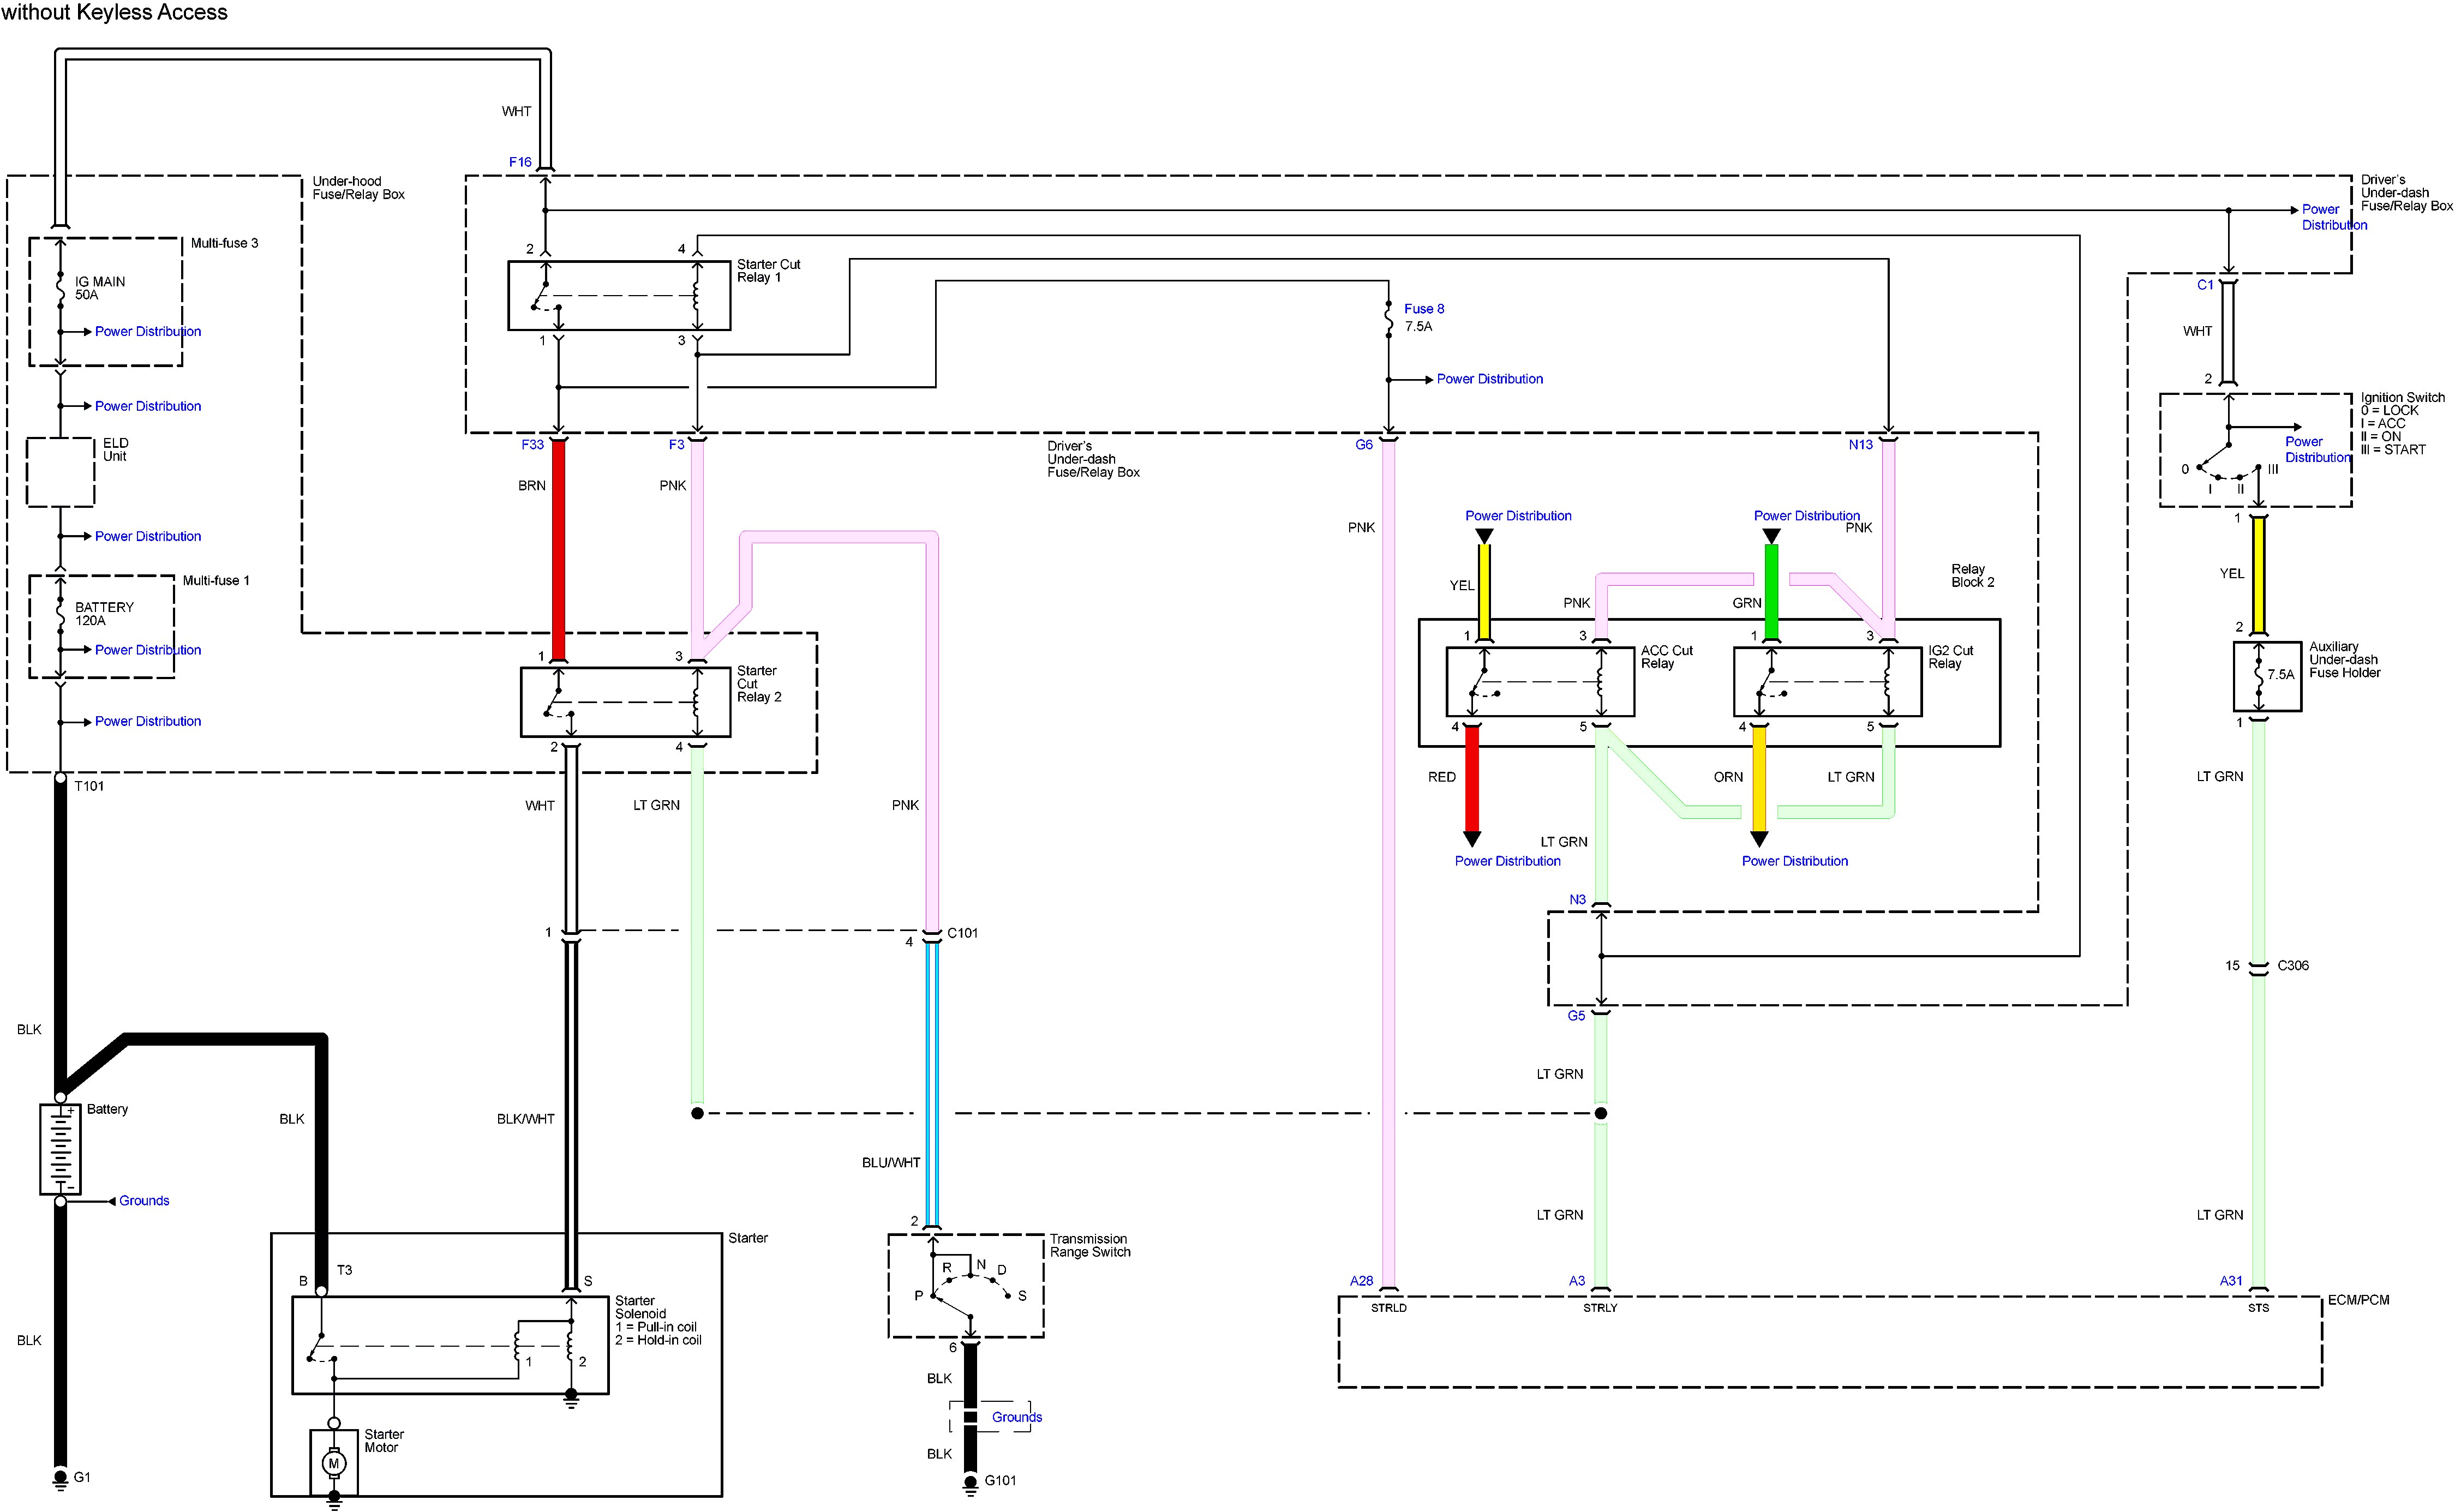Viewport: 2455px width, 1512px height.
Task: Click the Starter Cut Relay 2 box
Action: [625, 702]
